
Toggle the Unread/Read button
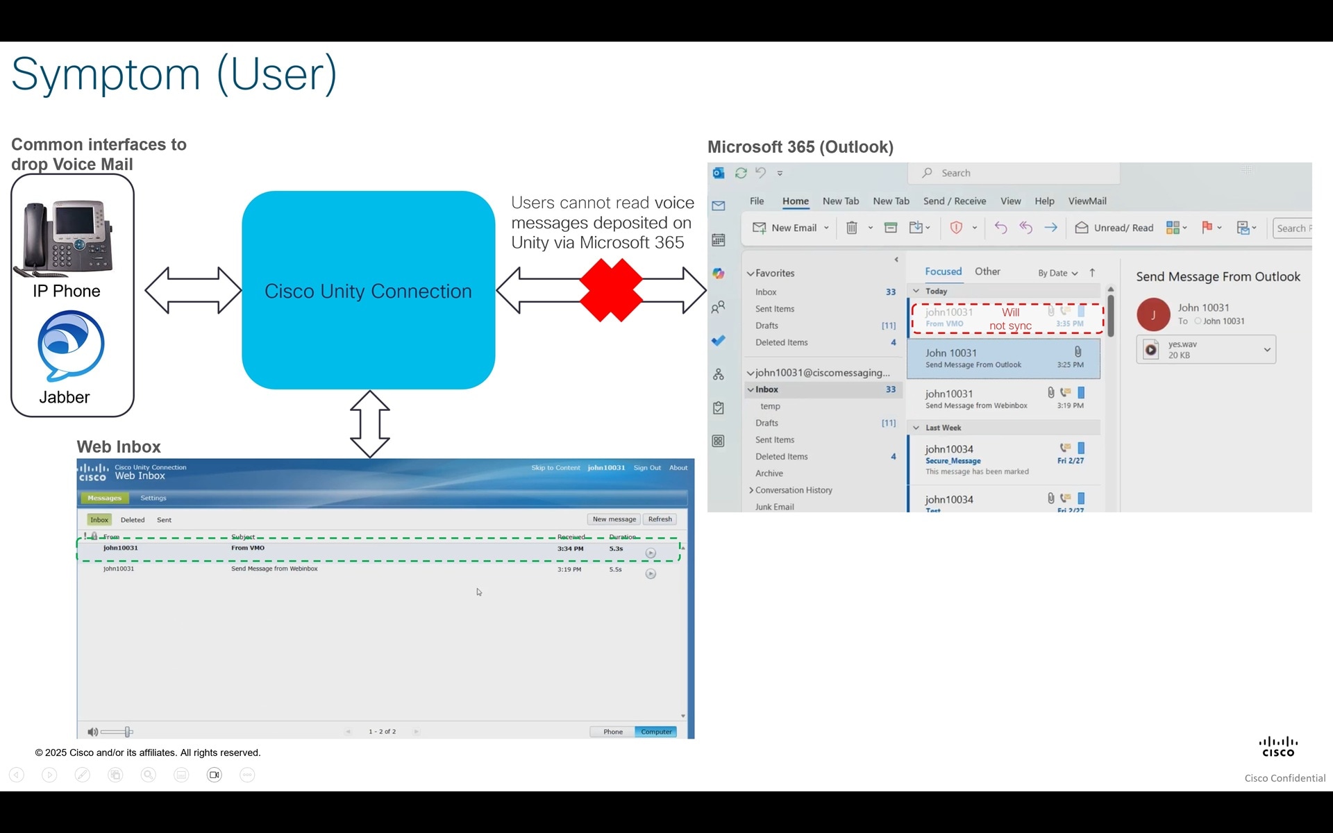pos(1114,228)
